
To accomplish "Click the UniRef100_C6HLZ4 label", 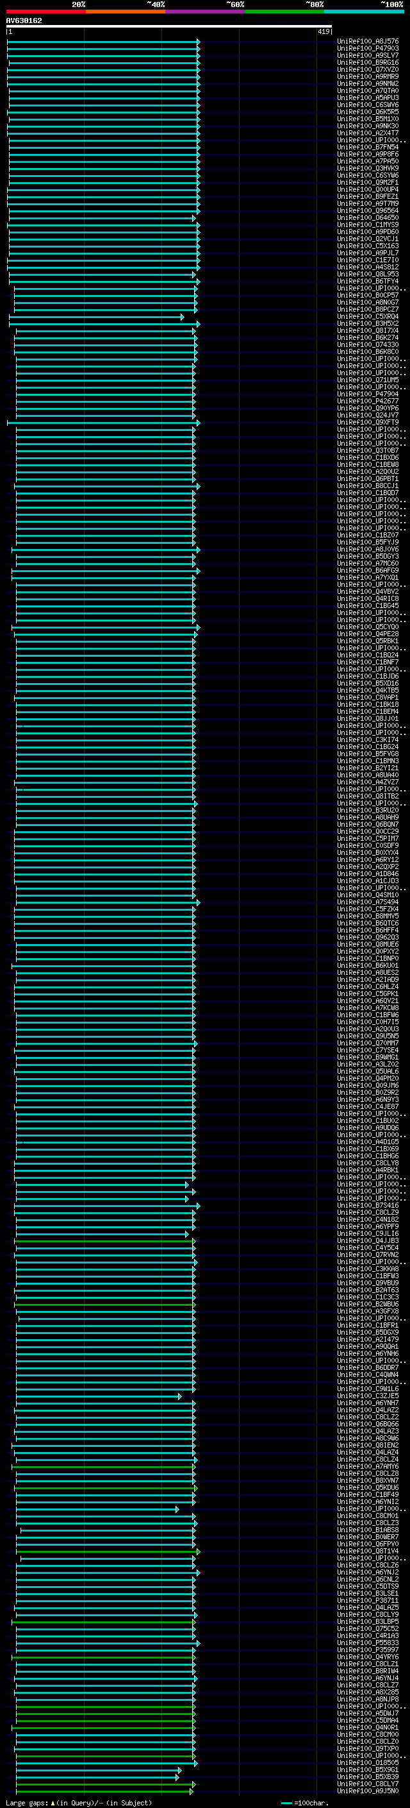I will [368, 987].
